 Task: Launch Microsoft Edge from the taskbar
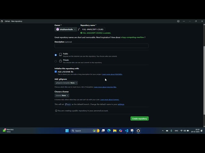[109, 131]
